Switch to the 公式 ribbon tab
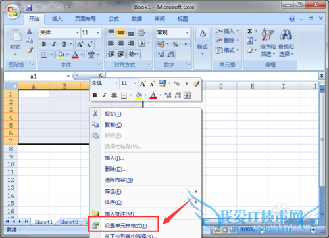The image size is (329, 238). tap(114, 19)
